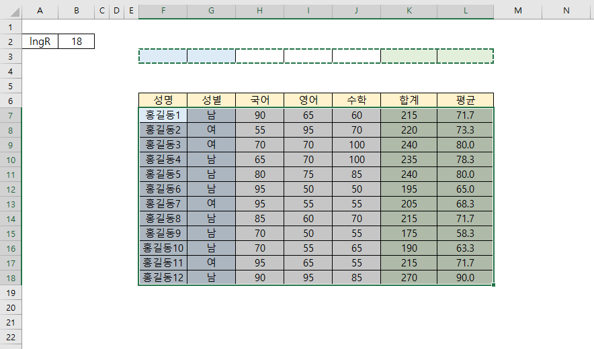This screenshot has width=594, height=349.
Task: Click 홍길동10's 합계 value 190
Action: click(x=409, y=248)
